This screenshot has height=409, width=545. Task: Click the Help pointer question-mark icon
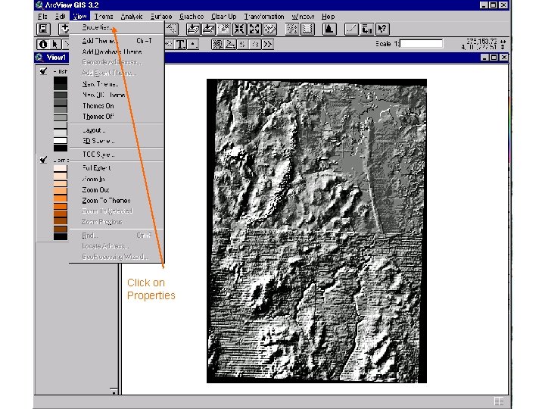[382, 29]
